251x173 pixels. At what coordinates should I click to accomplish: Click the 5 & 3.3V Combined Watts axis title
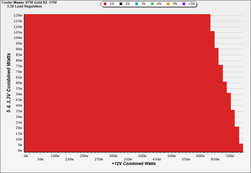pos(9,83)
